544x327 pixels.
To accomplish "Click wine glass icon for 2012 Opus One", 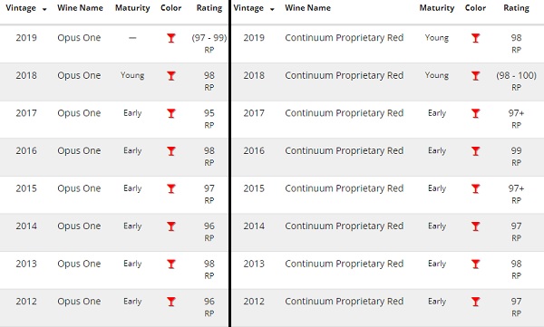I will pyautogui.click(x=171, y=302).
